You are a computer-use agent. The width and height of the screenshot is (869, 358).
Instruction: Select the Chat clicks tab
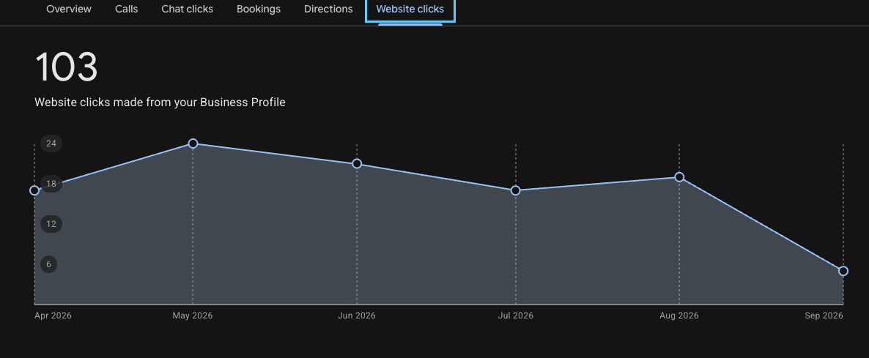(x=188, y=10)
